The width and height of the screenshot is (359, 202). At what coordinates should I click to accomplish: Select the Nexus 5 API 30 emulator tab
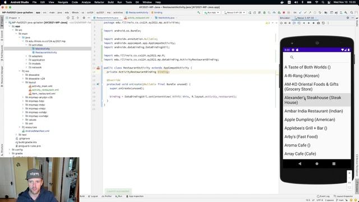(305, 18)
